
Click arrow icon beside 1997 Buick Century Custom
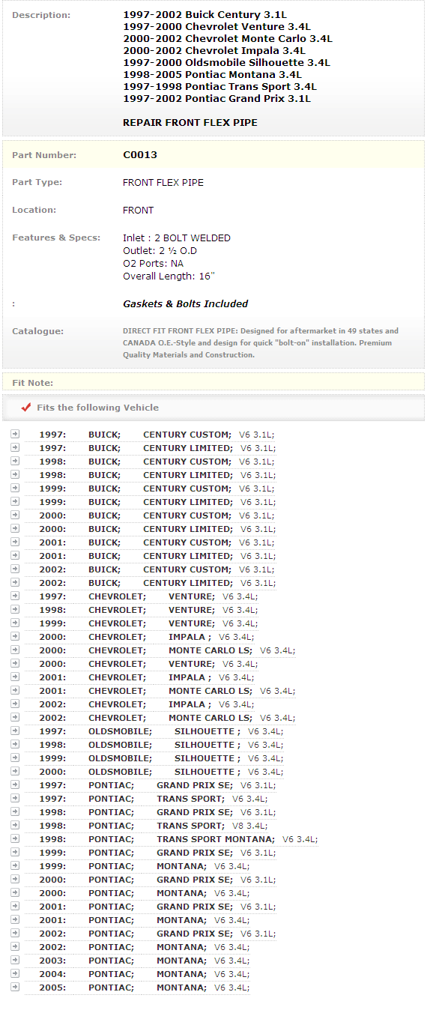coord(15,434)
